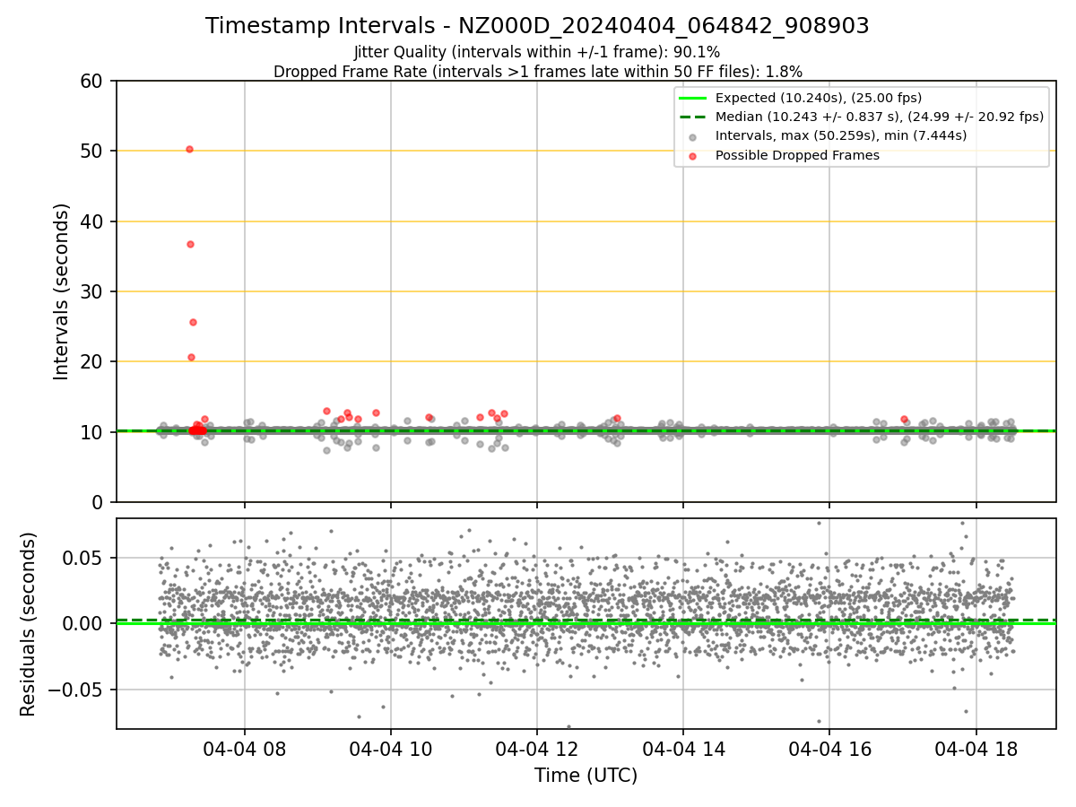Viewport: 1076px width, 807px height.
Task: Click the '04-04 14' x-axis tick label
Action: click(x=683, y=750)
